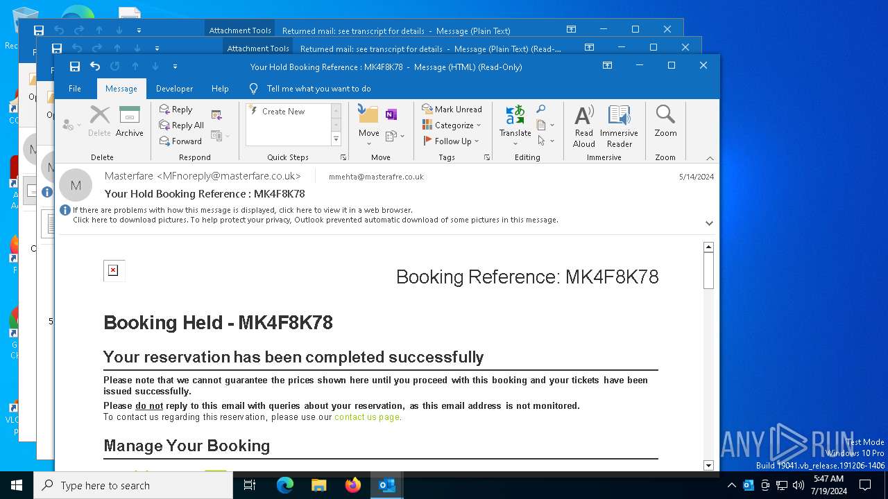Image resolution: width=888 pixels, height=499 pixels.
Task: Open the Select cursor dropdown in the Editing group
Action: [x=545, y=141]
